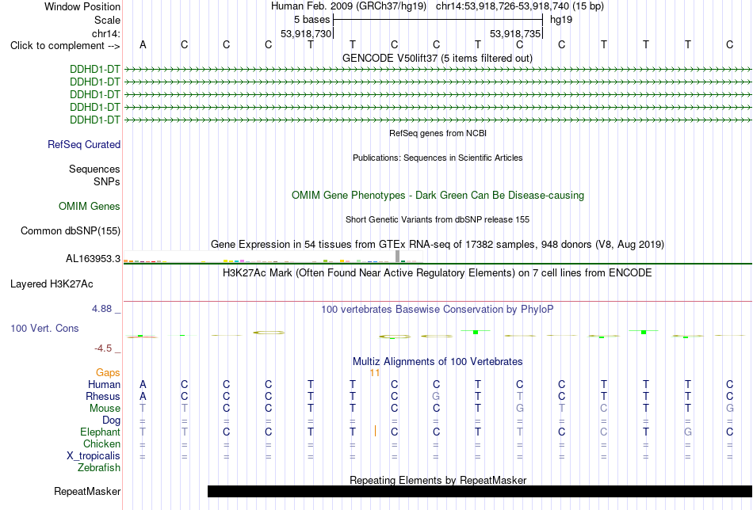Click the Layered H3K27Ac track label
The width and height of the screenshot is (753, 510).
[x=52, y=284]
